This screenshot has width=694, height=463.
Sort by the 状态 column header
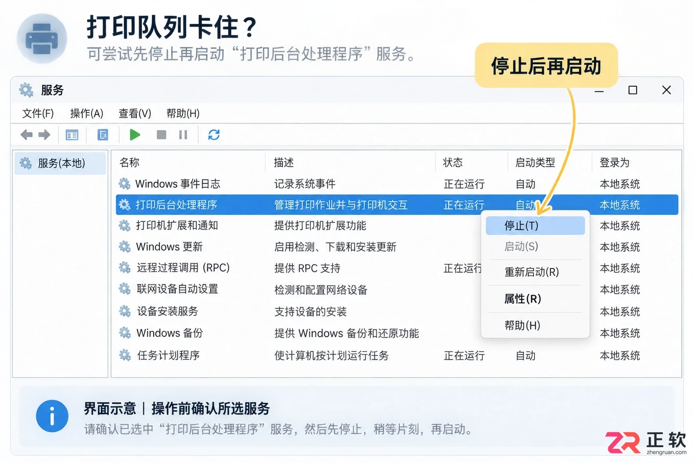453,163
